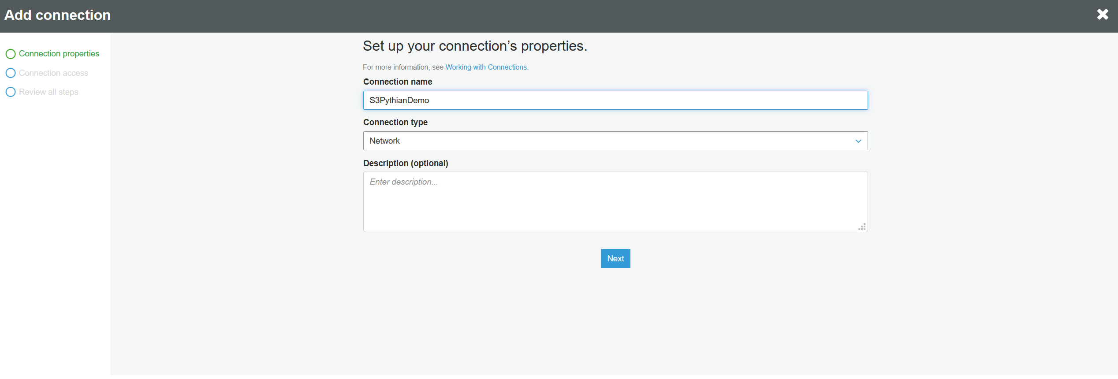Click the Review all steps circle

tap(11, 92)
